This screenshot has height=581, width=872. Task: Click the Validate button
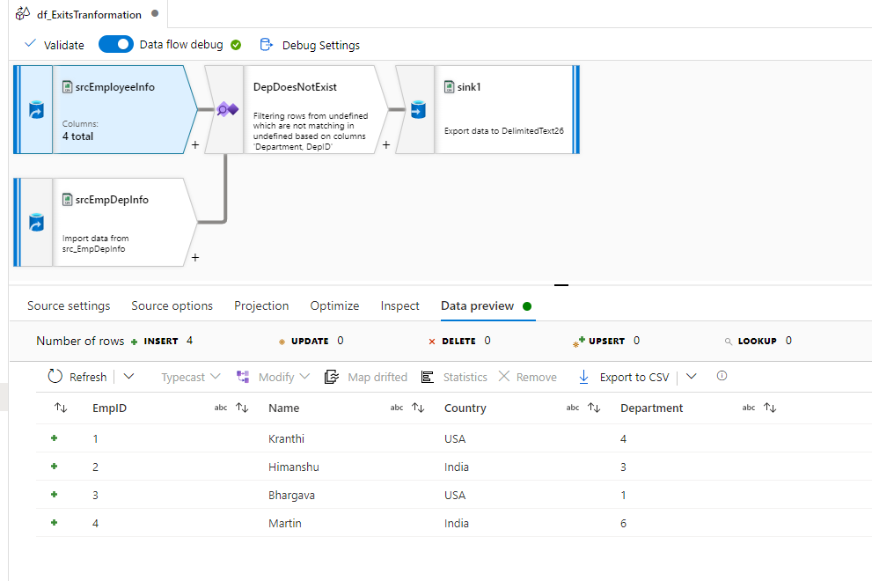click(x=55, y=45)
